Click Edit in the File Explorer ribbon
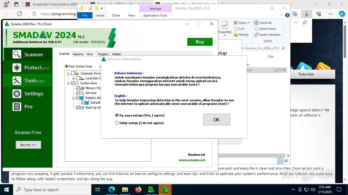 coord(239,29)
